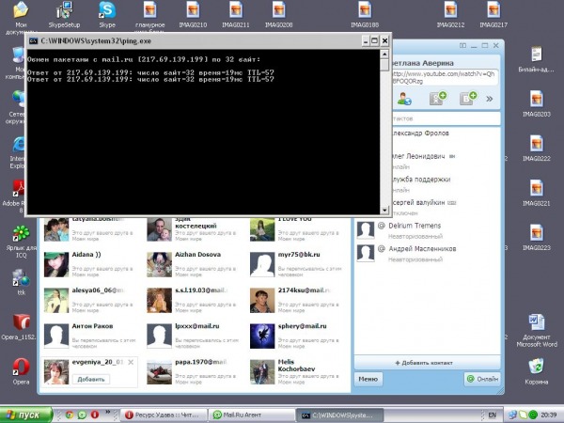Screen dimensions: 564x423
Task: Click the SMS add icon in Agent toolbar
Action: point(437,98)
